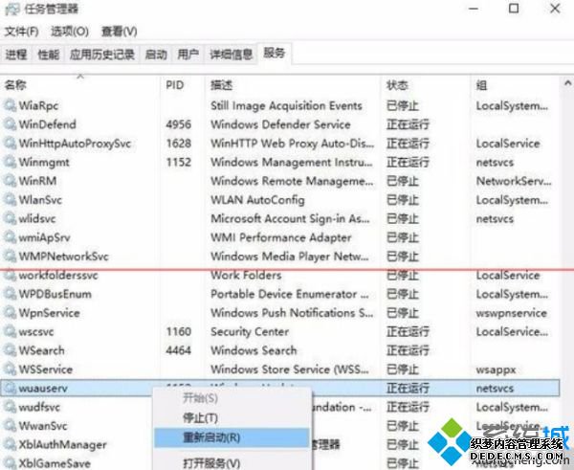
Task: Click the wswpnservice group cell
Action: [512, 313]
